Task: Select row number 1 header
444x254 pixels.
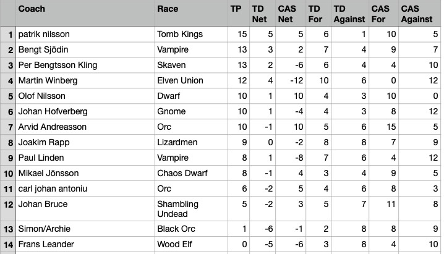Action: tap(7, 35)
